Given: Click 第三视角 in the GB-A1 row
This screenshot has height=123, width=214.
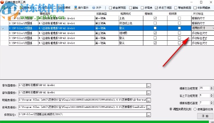Looking at the screenshot, I should [x=107, y=23].
